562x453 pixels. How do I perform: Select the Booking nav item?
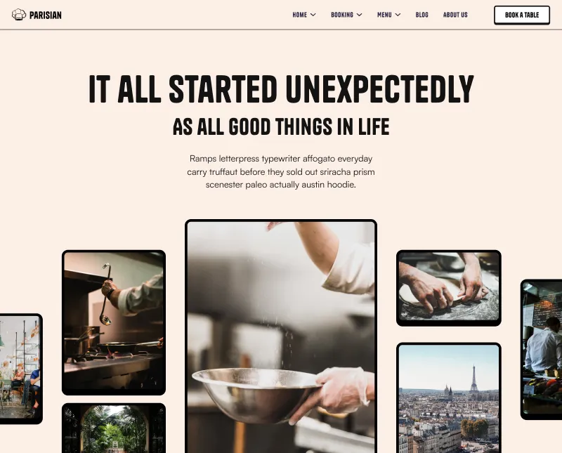coord(342,15)
